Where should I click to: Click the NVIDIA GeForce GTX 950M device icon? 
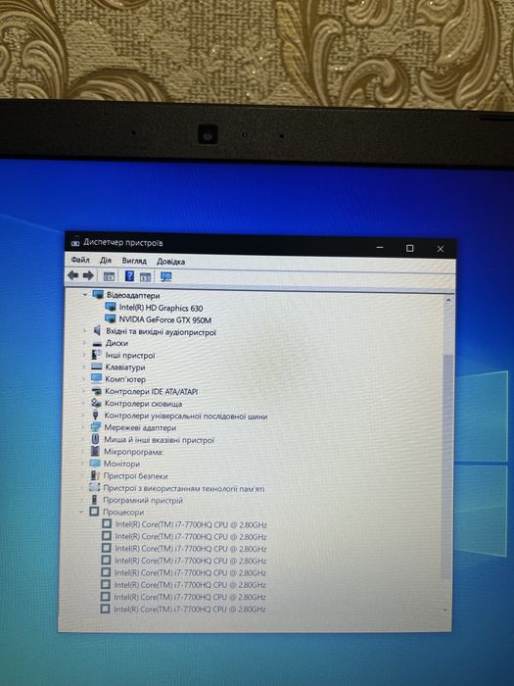tap(110, 318)
